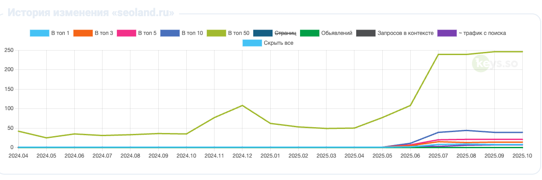Show the crossed-out 'Страниц' series

[x=285, y=33]
